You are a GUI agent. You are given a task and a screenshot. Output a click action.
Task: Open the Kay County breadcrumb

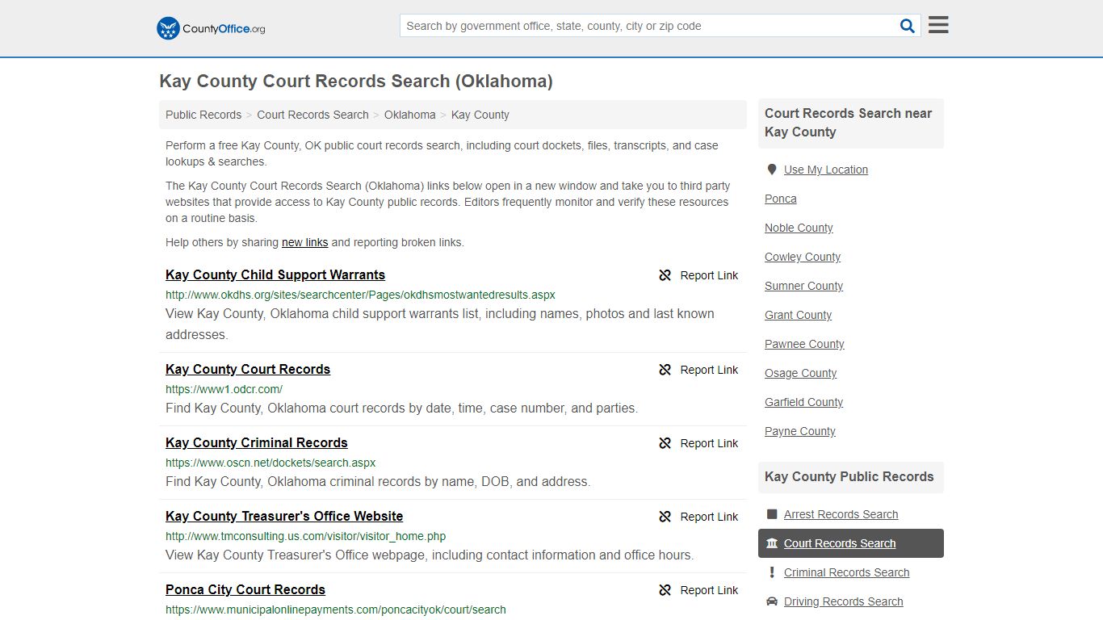tap(480, 115)
